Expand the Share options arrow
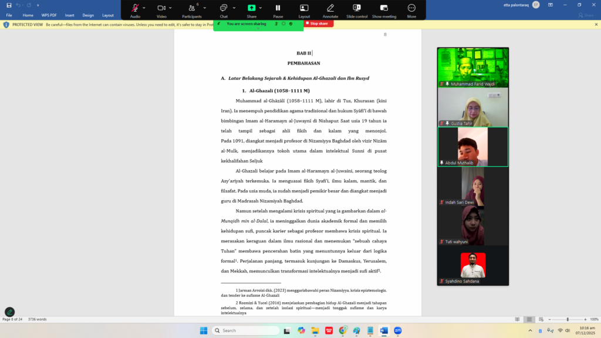This screenshot has width=601, height=338. coord(261,8)
